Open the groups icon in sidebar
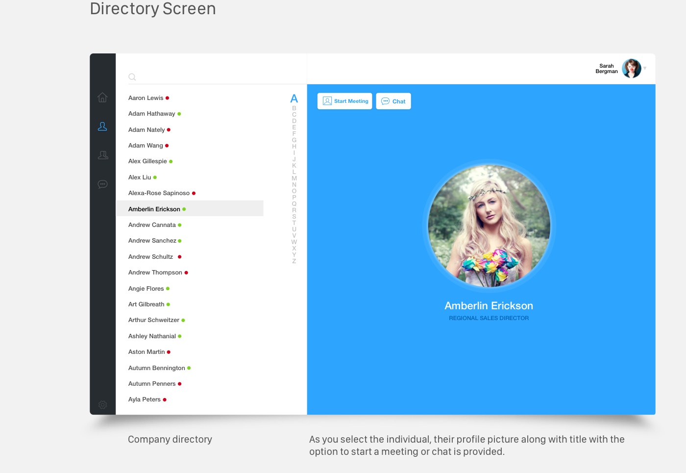Viewport: 686px width, 473px height. [x=103, y=155]
